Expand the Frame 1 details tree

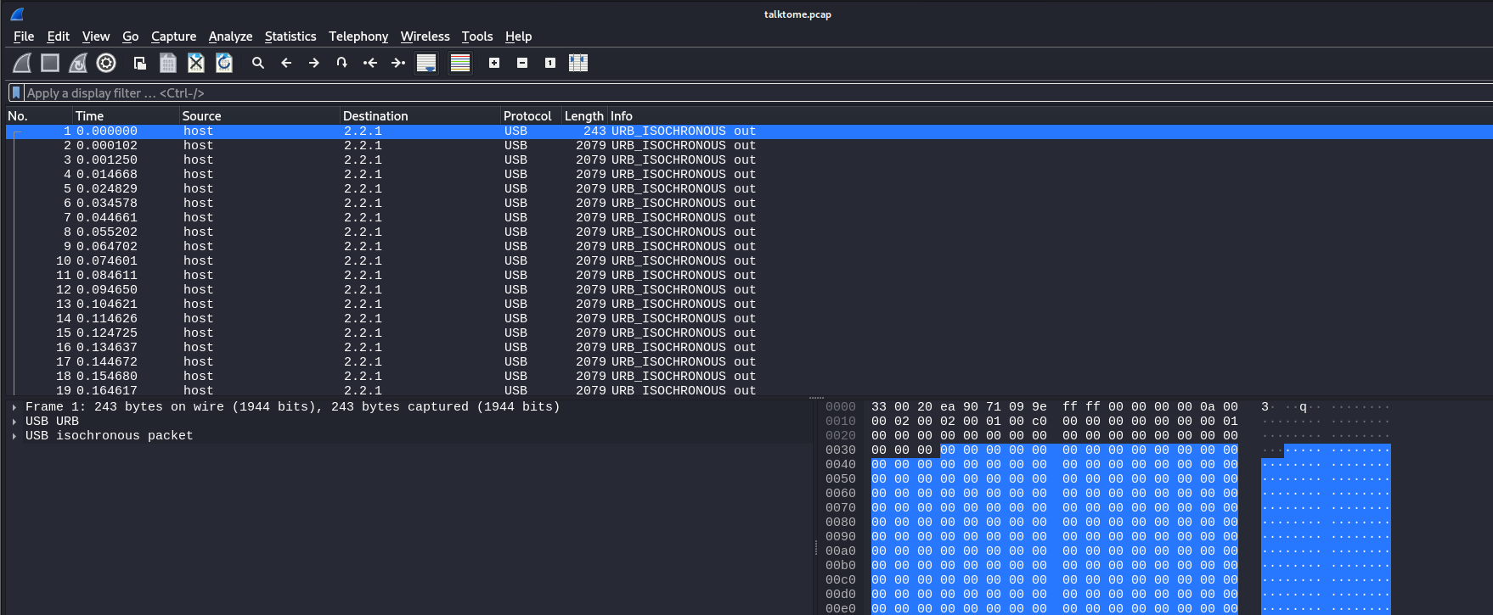[x=14, y=407]
